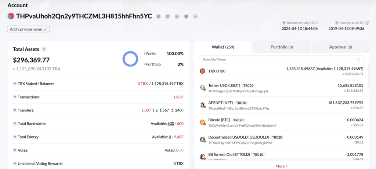
Task: Expand the token list with More
Action: pyautogui.click(x=282, y=166)
